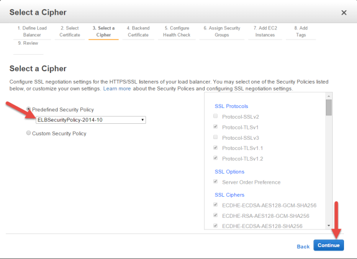Click the policy list scroll down arrow
357x259 pixels.
pos(329,226)
